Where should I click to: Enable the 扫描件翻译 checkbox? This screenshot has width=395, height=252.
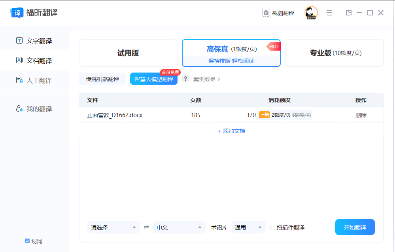[272, 227]
